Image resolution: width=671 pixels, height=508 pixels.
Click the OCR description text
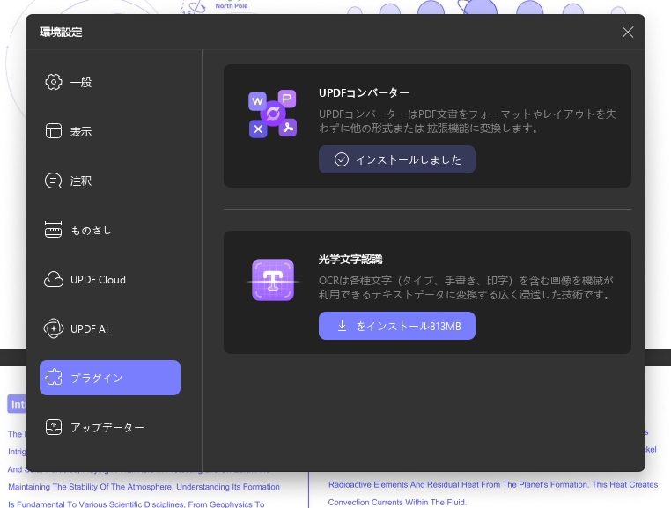(466, 287)
